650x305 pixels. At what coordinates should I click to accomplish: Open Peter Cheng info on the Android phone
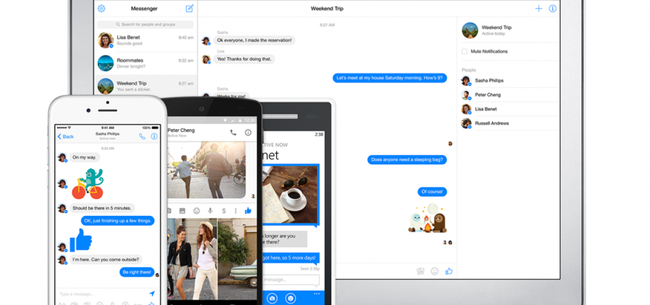click(248, 133)
